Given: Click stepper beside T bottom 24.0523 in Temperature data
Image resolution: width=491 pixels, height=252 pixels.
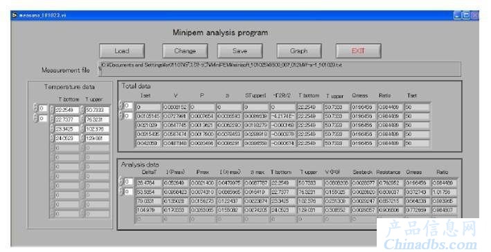Looking at the screenshot, I should pos(52,138).
